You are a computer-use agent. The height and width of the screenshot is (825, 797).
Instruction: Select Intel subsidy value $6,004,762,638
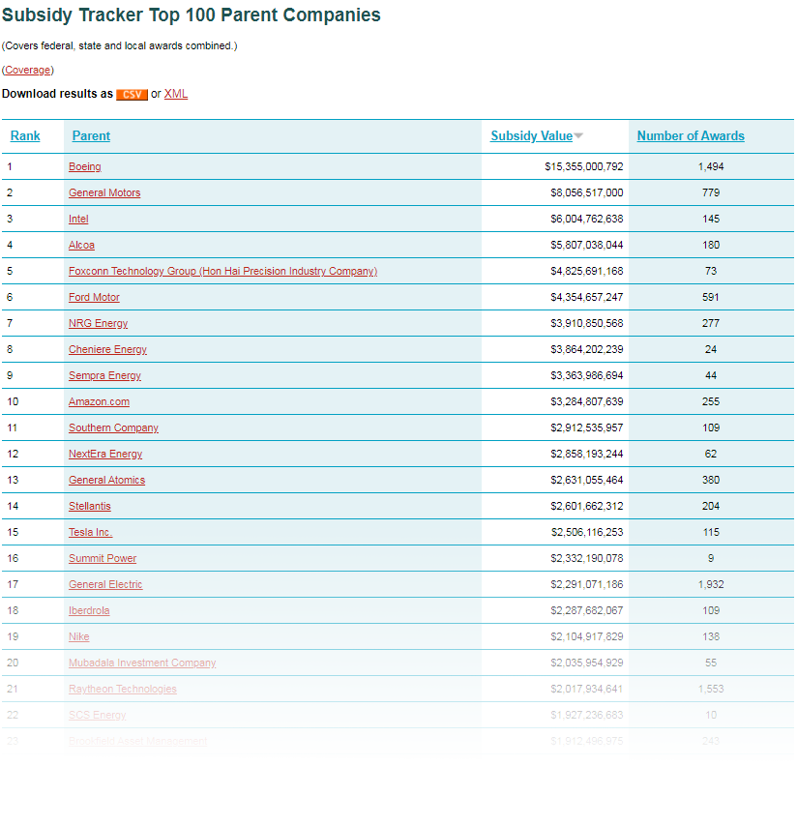pyautogui.click(x=586, y=219)
